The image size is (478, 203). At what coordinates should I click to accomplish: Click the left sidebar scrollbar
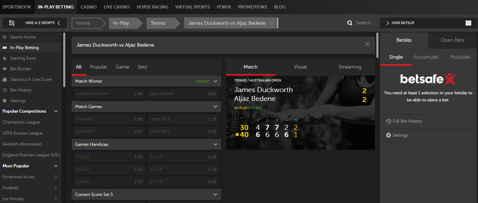click(64, 60)
